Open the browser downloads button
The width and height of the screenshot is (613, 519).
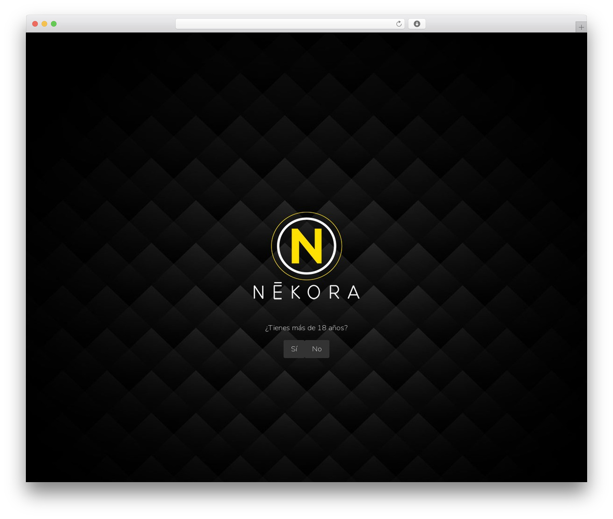click(x=417, y=24)
